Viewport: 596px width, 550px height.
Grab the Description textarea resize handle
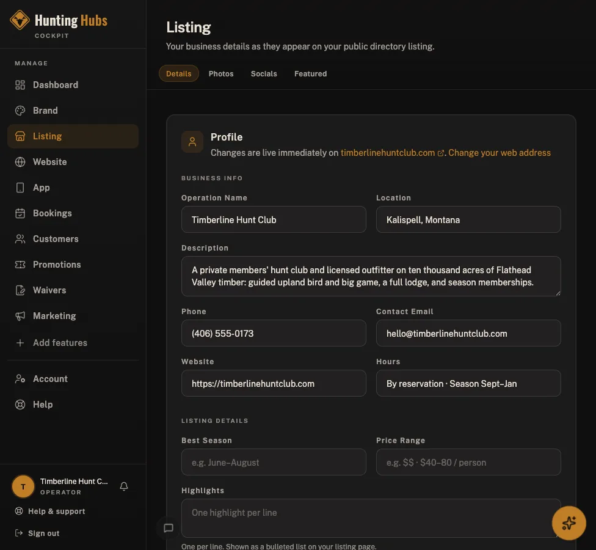(558, 293)
